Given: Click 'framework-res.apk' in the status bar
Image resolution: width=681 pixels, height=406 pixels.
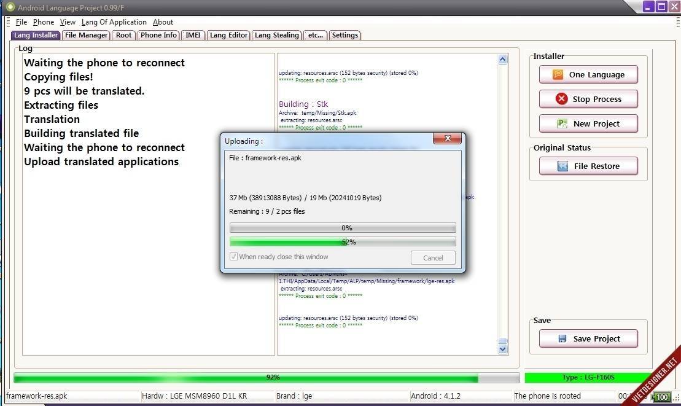Looking at the screenshot, I should pos(37,396).
